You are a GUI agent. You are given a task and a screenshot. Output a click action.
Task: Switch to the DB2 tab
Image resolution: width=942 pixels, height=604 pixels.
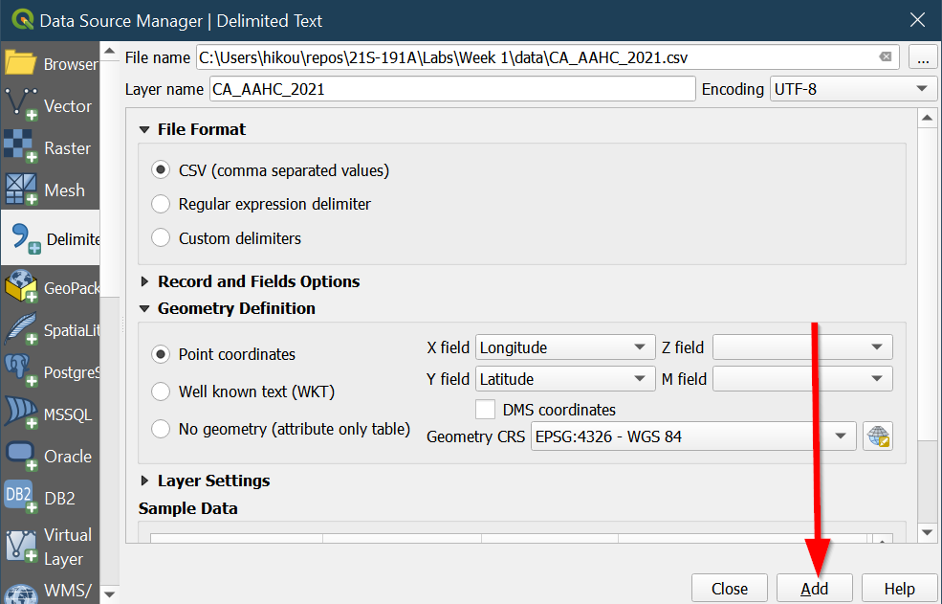(x=50, y=498)
